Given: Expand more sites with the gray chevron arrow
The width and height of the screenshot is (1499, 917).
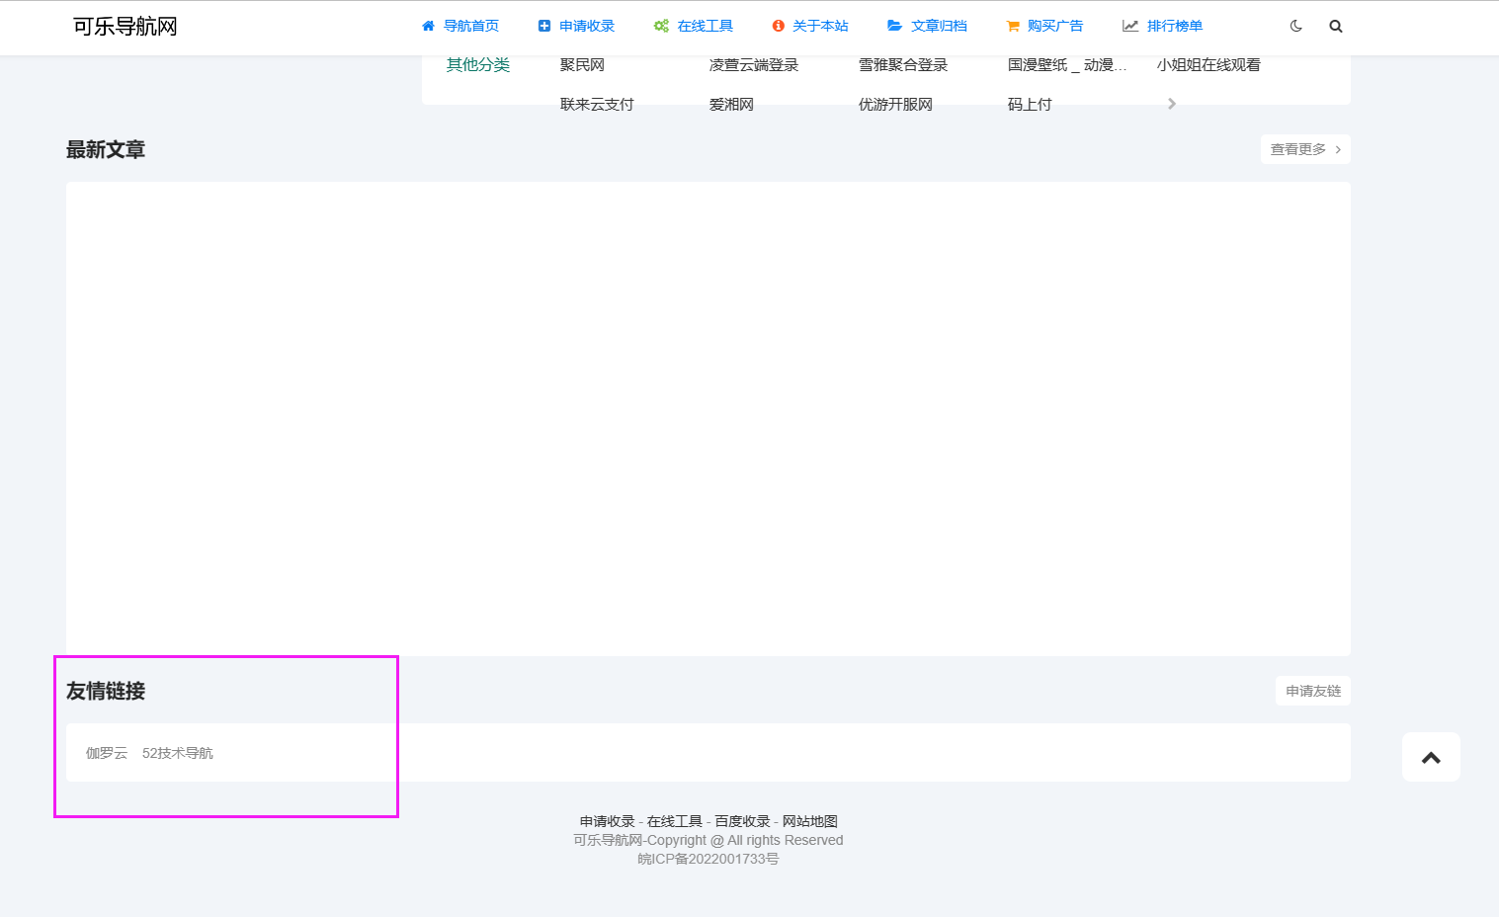Looking at the screenshot, I should pos(1172,104).
